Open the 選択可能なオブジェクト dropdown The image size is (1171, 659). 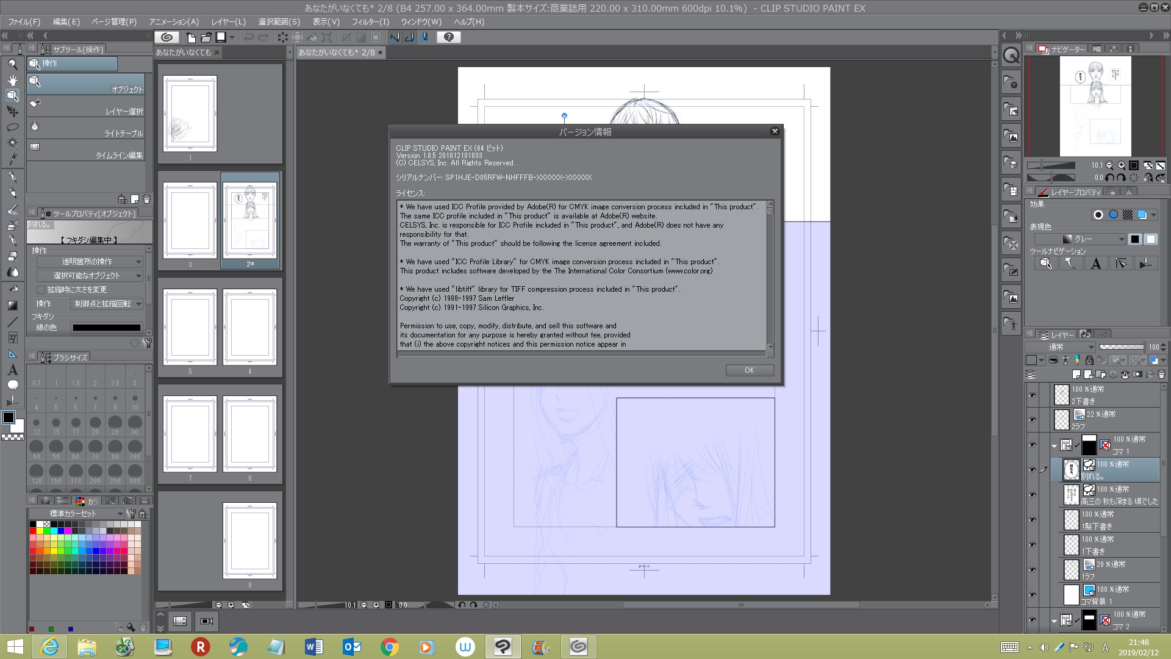[90, 276]
